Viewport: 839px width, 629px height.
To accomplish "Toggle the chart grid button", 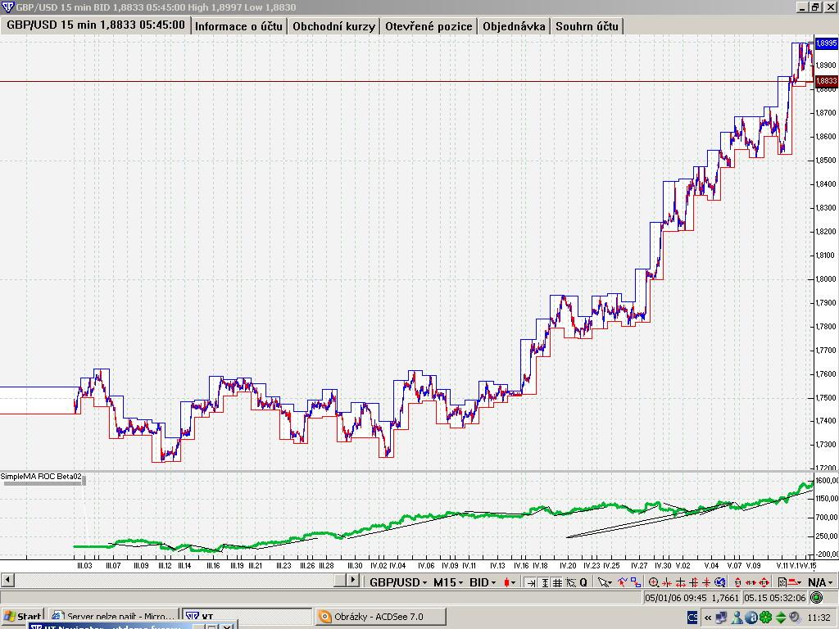I will 557,582.
